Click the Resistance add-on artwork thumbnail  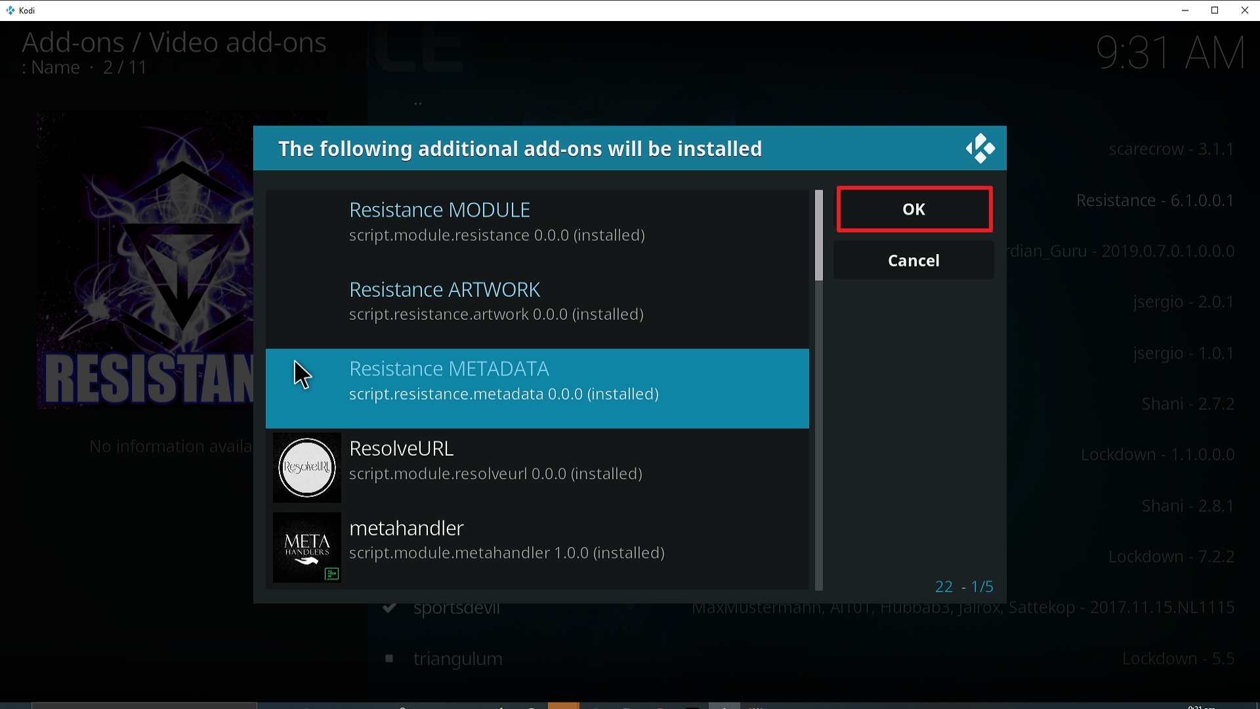[145, 261]
